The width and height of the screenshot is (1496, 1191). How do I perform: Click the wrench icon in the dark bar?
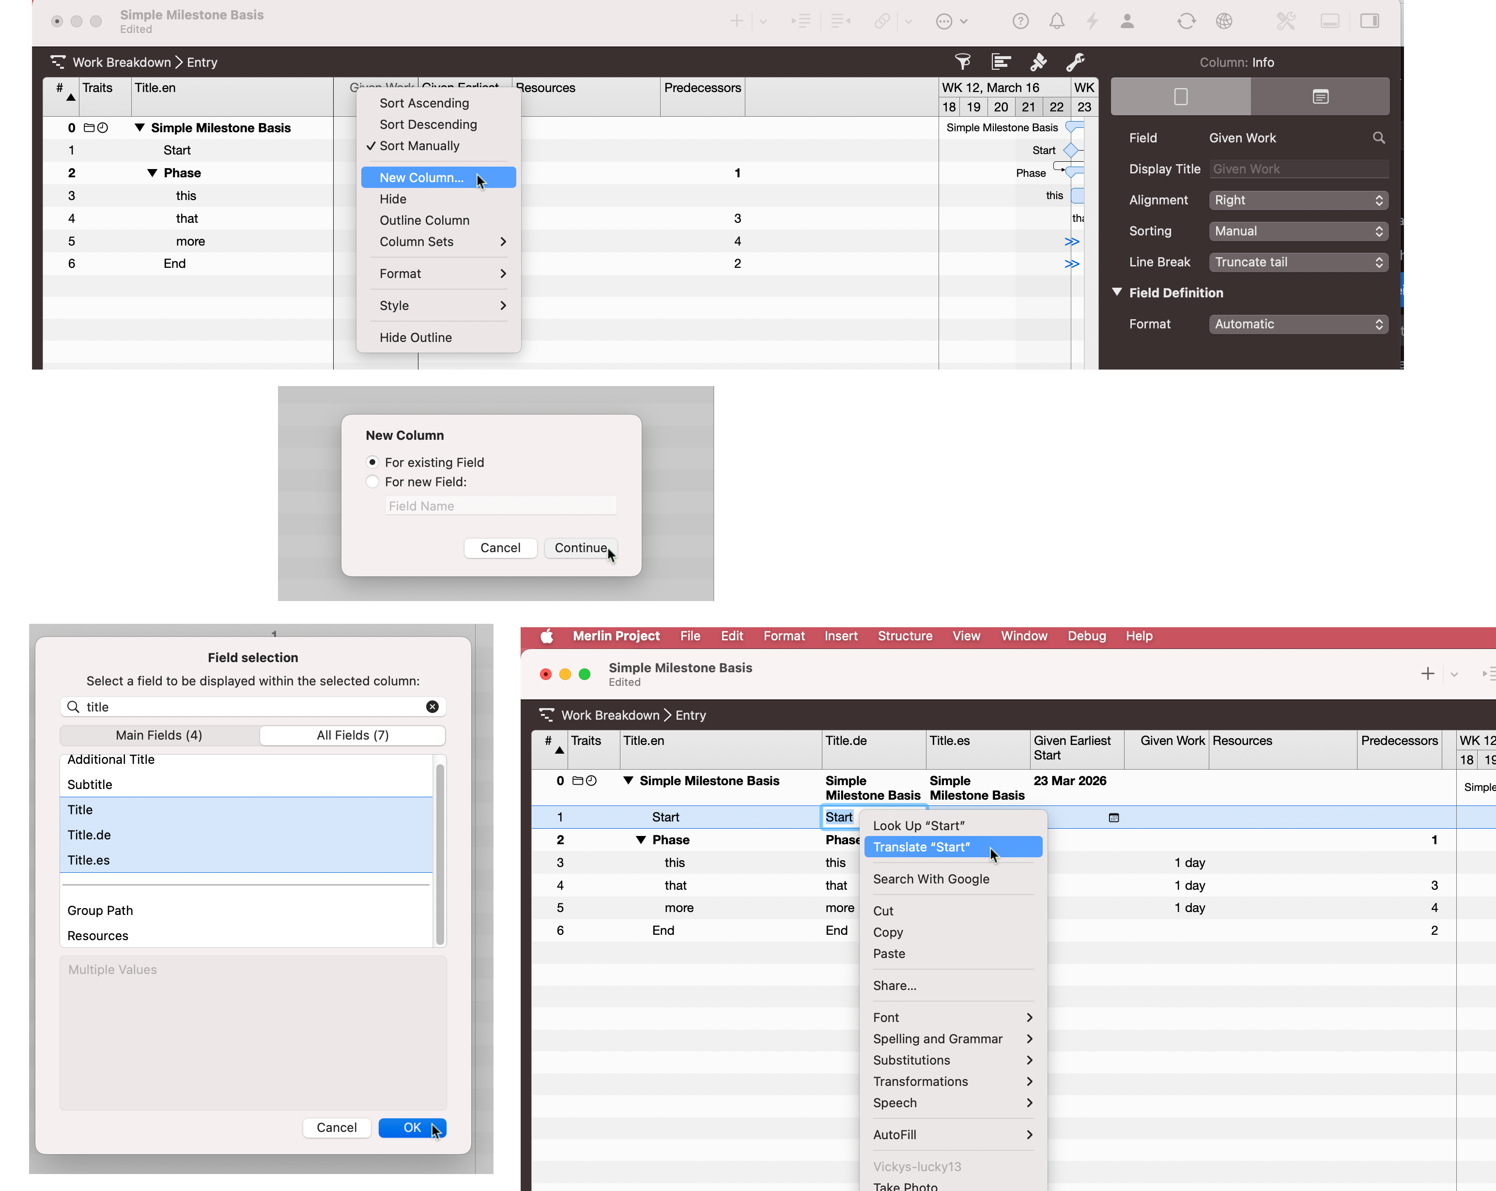pos(1075,62)
